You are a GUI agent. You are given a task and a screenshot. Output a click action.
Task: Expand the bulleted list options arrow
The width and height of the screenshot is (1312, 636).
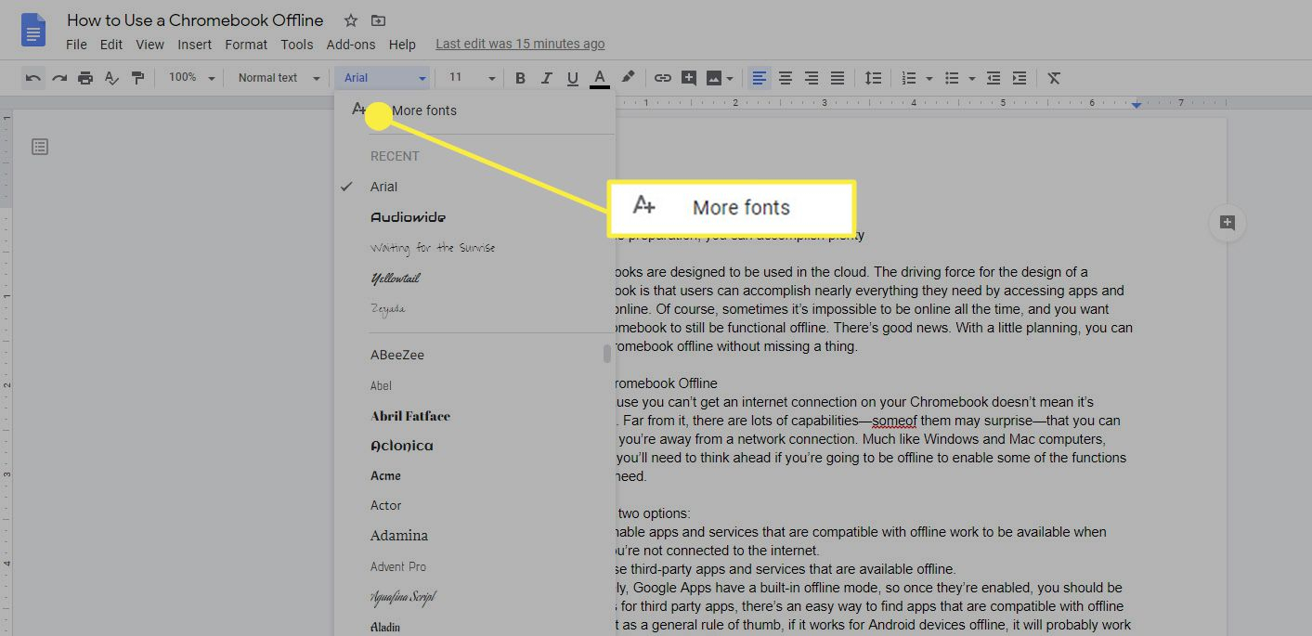[x=971, y=78]
